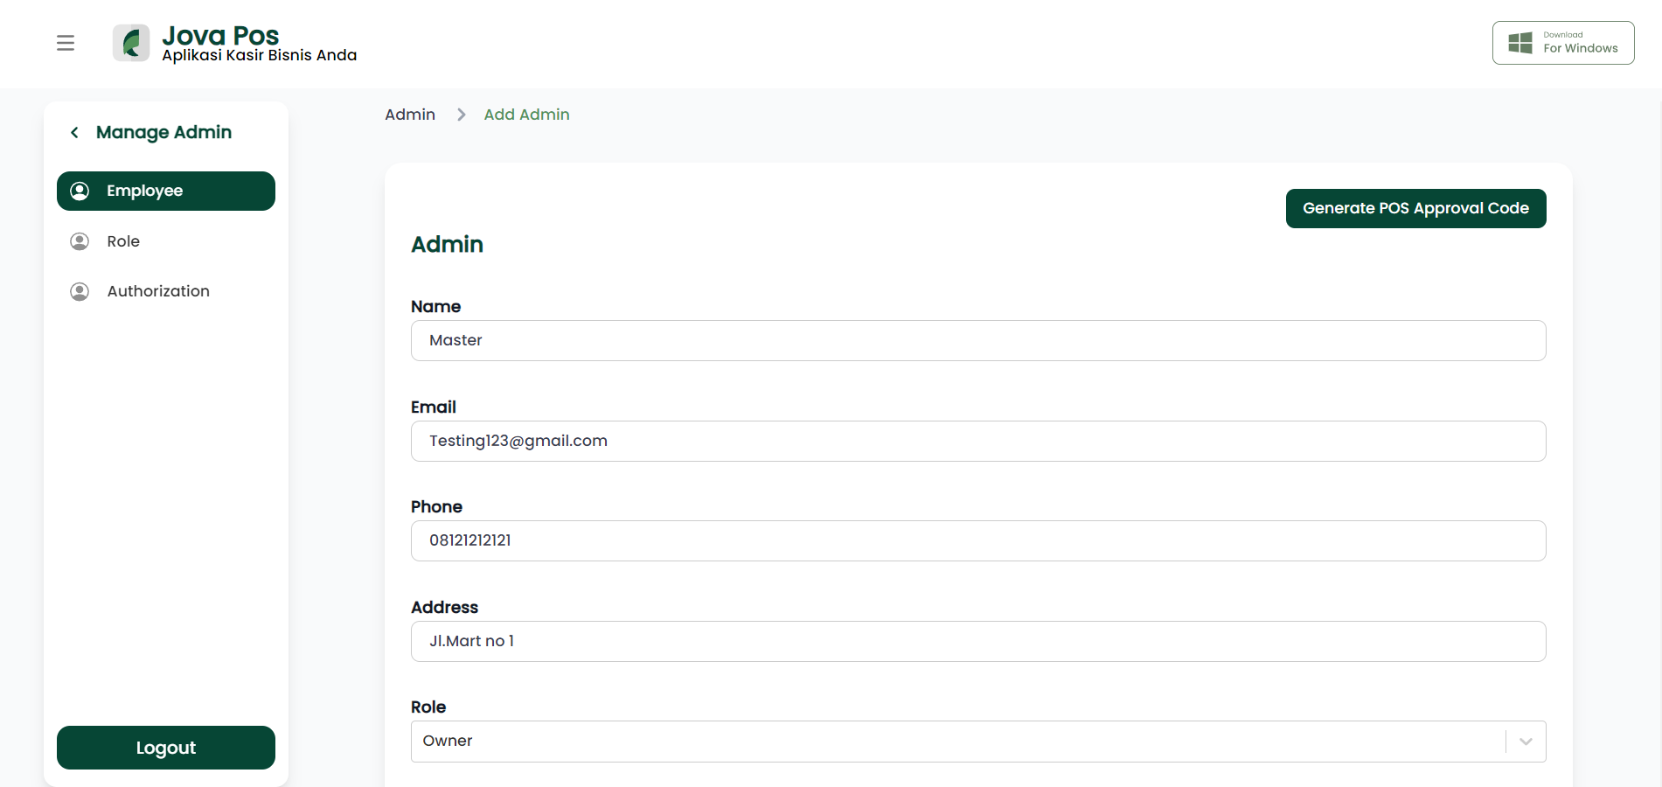Focus the Phone input field

coord(978,540)
